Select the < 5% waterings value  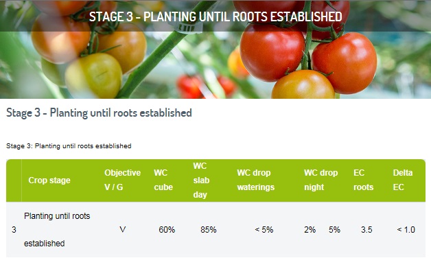[x=264, y=230]
